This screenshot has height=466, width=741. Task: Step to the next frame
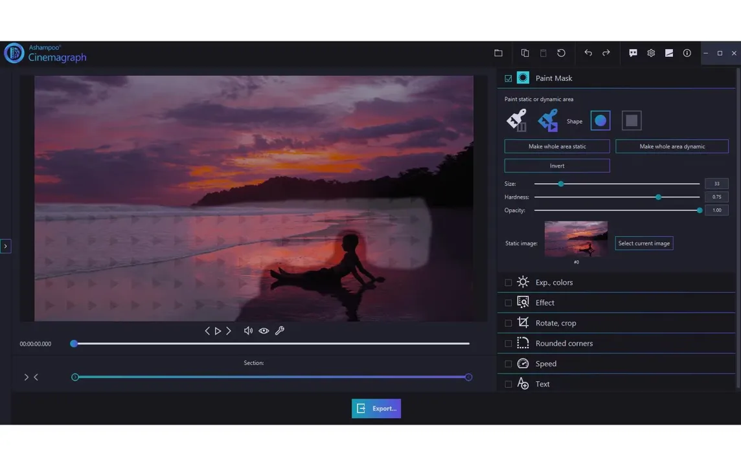coord(229,331)
